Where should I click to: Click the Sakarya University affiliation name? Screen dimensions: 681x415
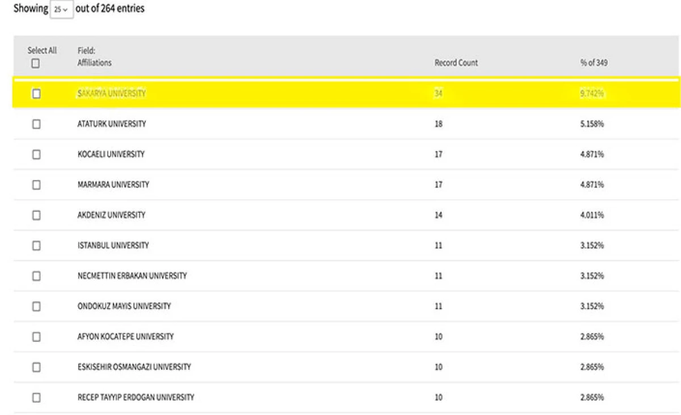111,93
